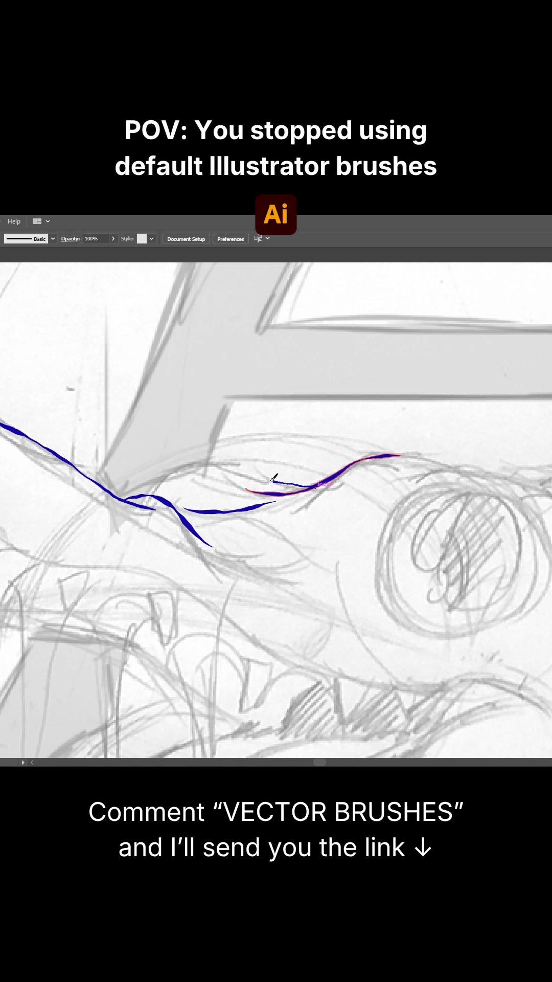Click the Basic stroke preview box
The height and width of the screenshot is (982, 552).
(x=26, y=239)
